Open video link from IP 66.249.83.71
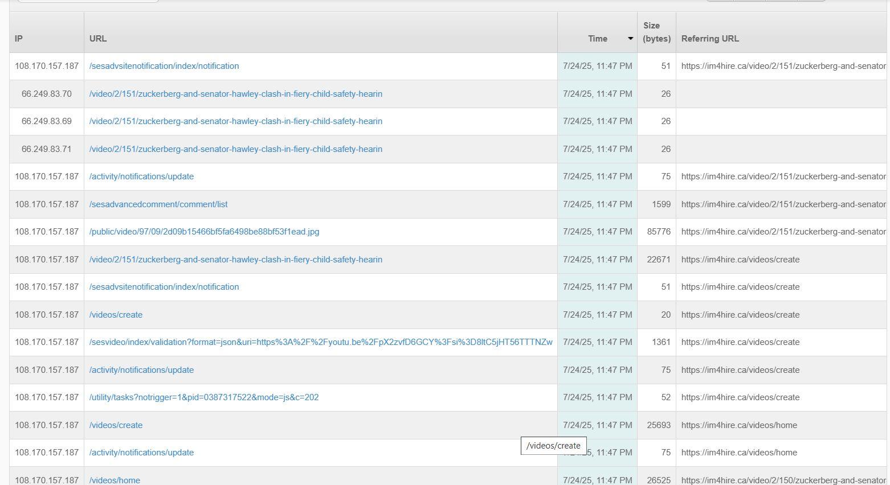Screen dimensions: 890x485 click(235, 149)
